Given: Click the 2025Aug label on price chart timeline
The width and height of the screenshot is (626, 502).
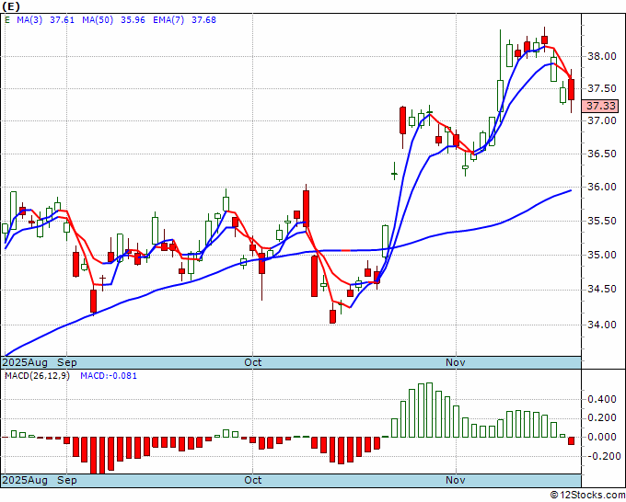Looking at the screenshot, I should click(x=25, y=362).
